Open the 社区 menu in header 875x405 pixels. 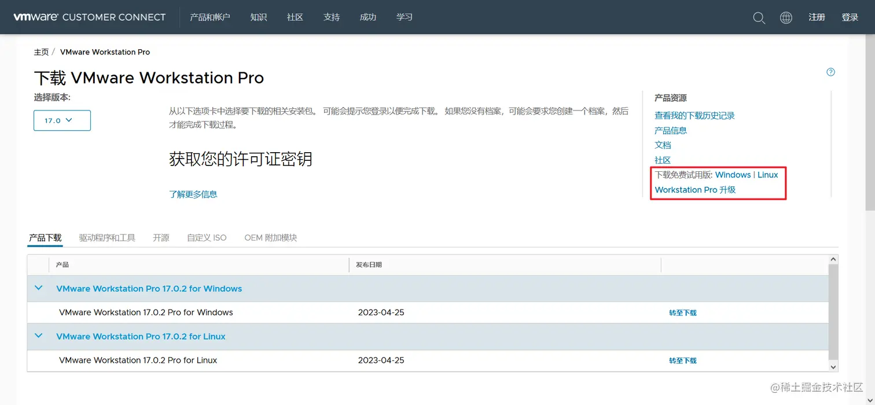[x=295, y=17]
